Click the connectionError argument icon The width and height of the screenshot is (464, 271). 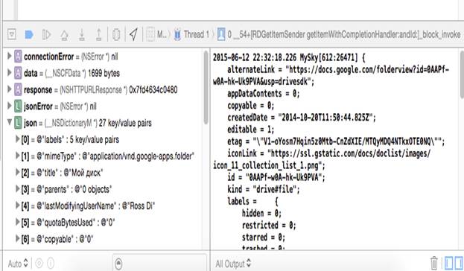point(18,57)
